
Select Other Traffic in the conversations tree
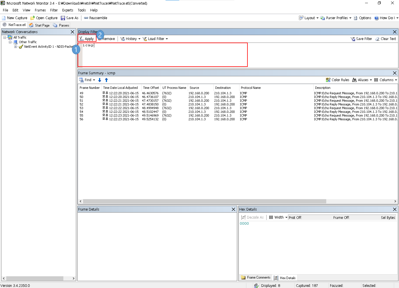click(28, 42)
